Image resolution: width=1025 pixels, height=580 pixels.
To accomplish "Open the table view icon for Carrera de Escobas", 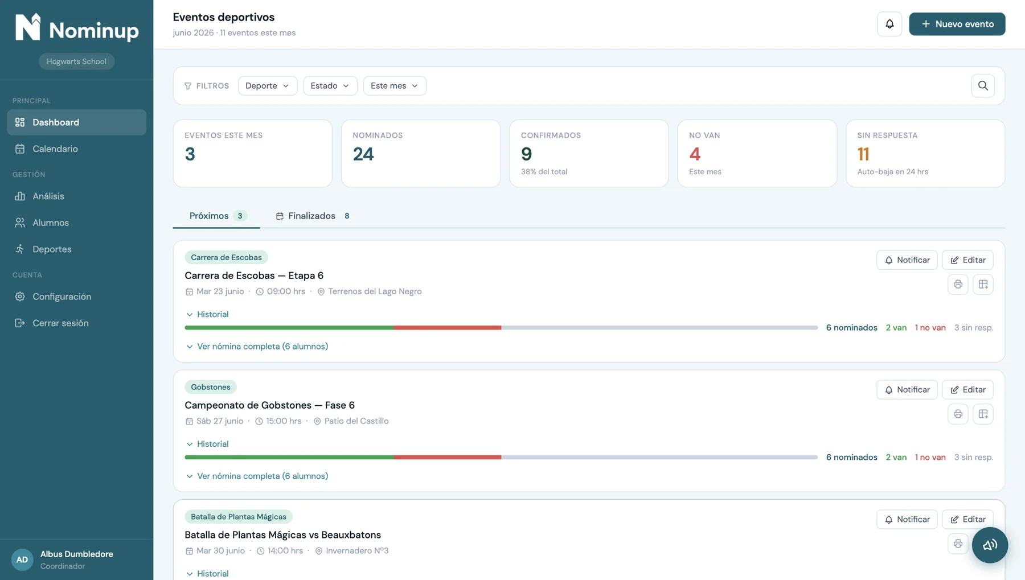I will pyautogui.click(x=983, y=285).
